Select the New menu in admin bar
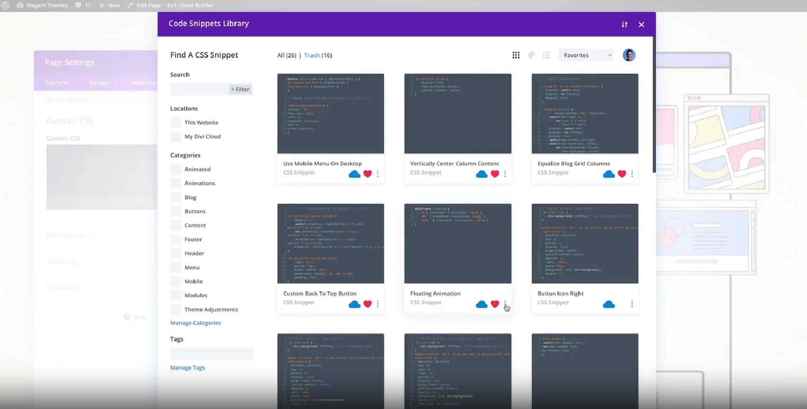This screenshot has height=409, width=807. [109, 5]
